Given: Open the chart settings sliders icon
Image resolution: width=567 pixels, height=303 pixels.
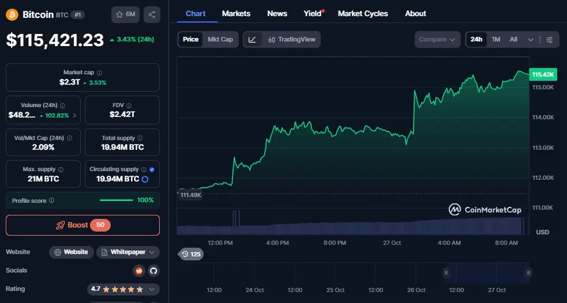Looking at the screenshot, I should point(549,39).
